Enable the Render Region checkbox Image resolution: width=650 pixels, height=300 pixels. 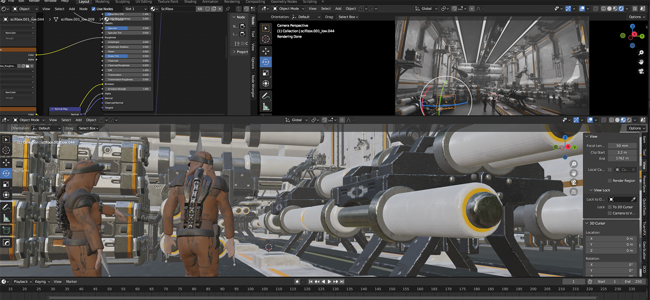[610, 181]
